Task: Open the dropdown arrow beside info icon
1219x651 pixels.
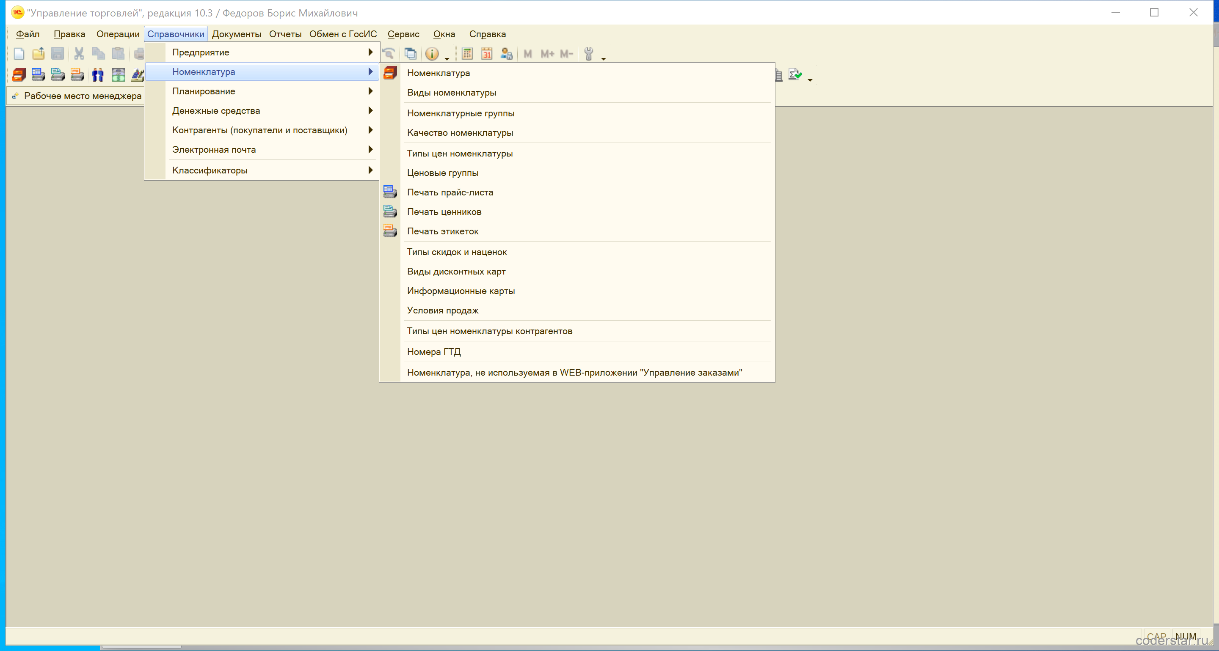Action: point(447,59)
